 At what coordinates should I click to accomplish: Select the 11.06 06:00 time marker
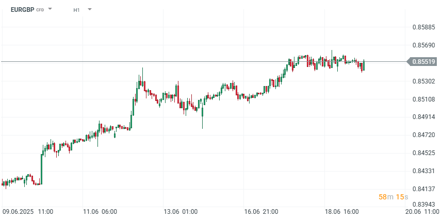[100, 212]
